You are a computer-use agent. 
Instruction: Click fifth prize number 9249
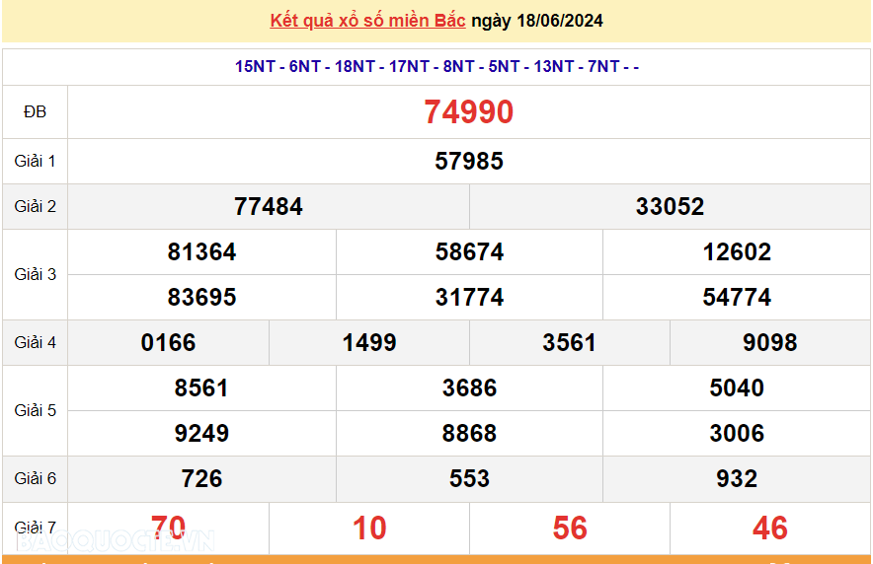pyautogui.click(x=201, y=433)
